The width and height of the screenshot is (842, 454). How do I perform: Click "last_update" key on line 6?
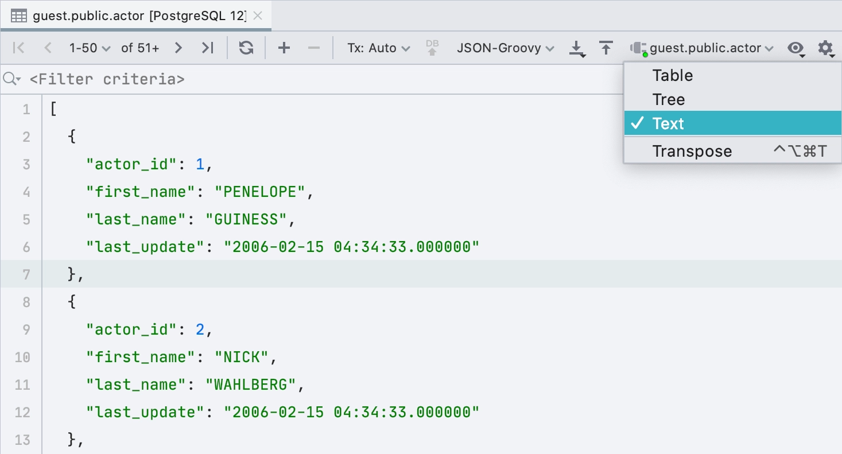coord(145,247)
